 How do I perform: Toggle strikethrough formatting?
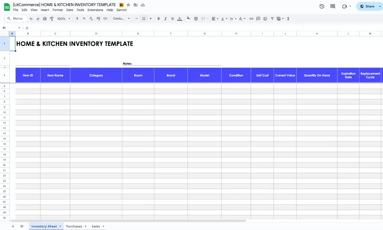[x=172, y=18]
